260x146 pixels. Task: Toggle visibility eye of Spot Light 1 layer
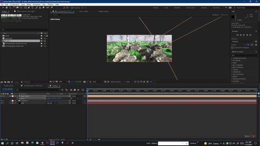tap(2, 96)
